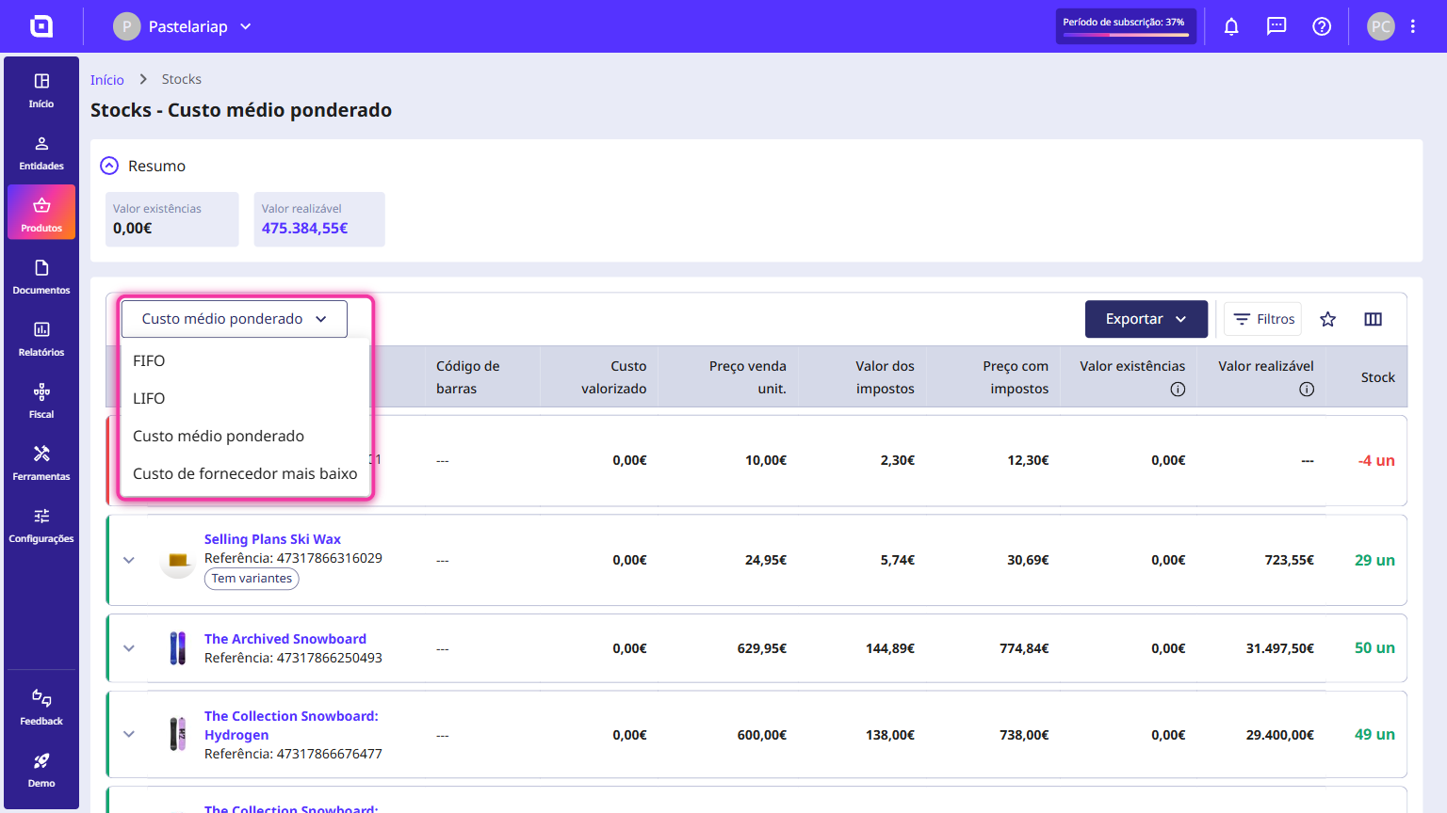
Task: Open Feedback in the sidebar
Action: pos(41,709)
